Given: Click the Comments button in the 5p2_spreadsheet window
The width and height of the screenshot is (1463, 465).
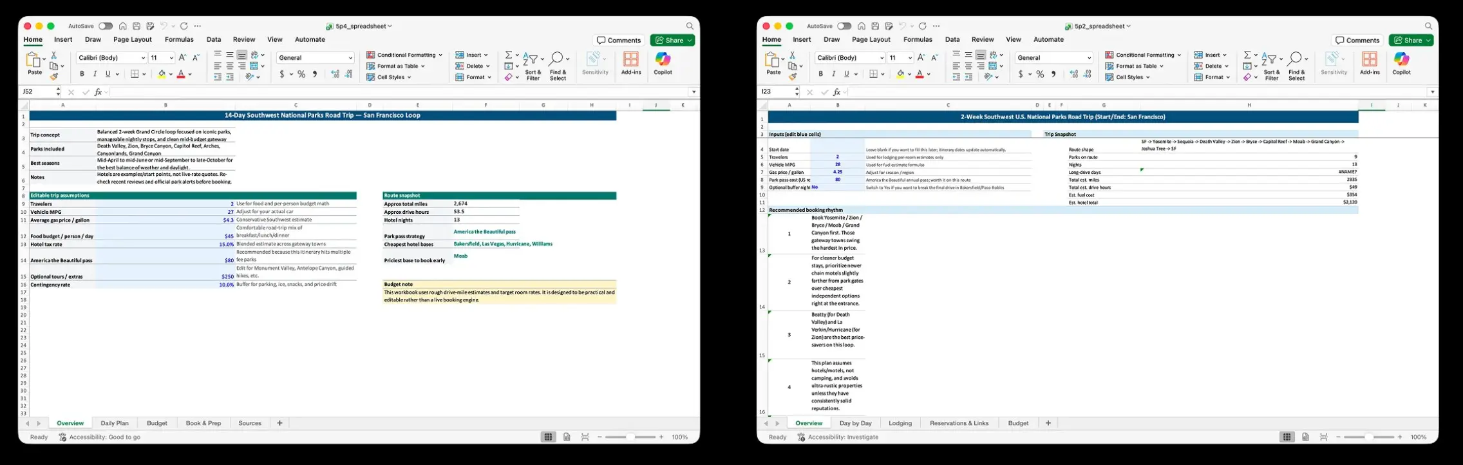Looking at the screenshot, I should [x=1357, y=41].
